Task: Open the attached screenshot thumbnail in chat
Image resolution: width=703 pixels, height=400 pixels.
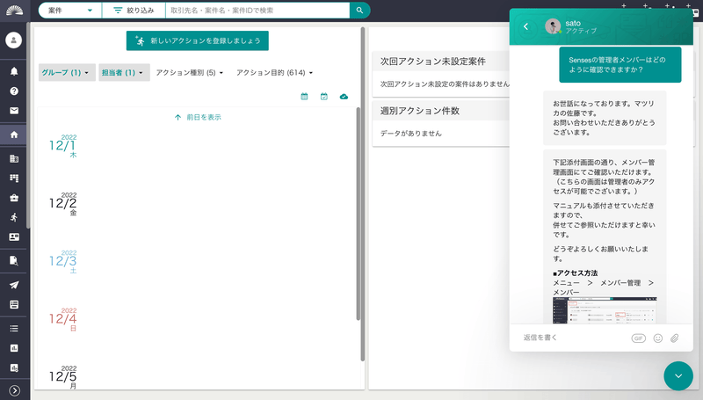Action: point(605,309)
